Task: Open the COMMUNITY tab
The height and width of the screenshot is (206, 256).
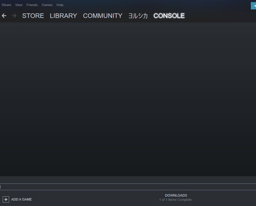Action: pyautogui.click(x=102, y=16)
